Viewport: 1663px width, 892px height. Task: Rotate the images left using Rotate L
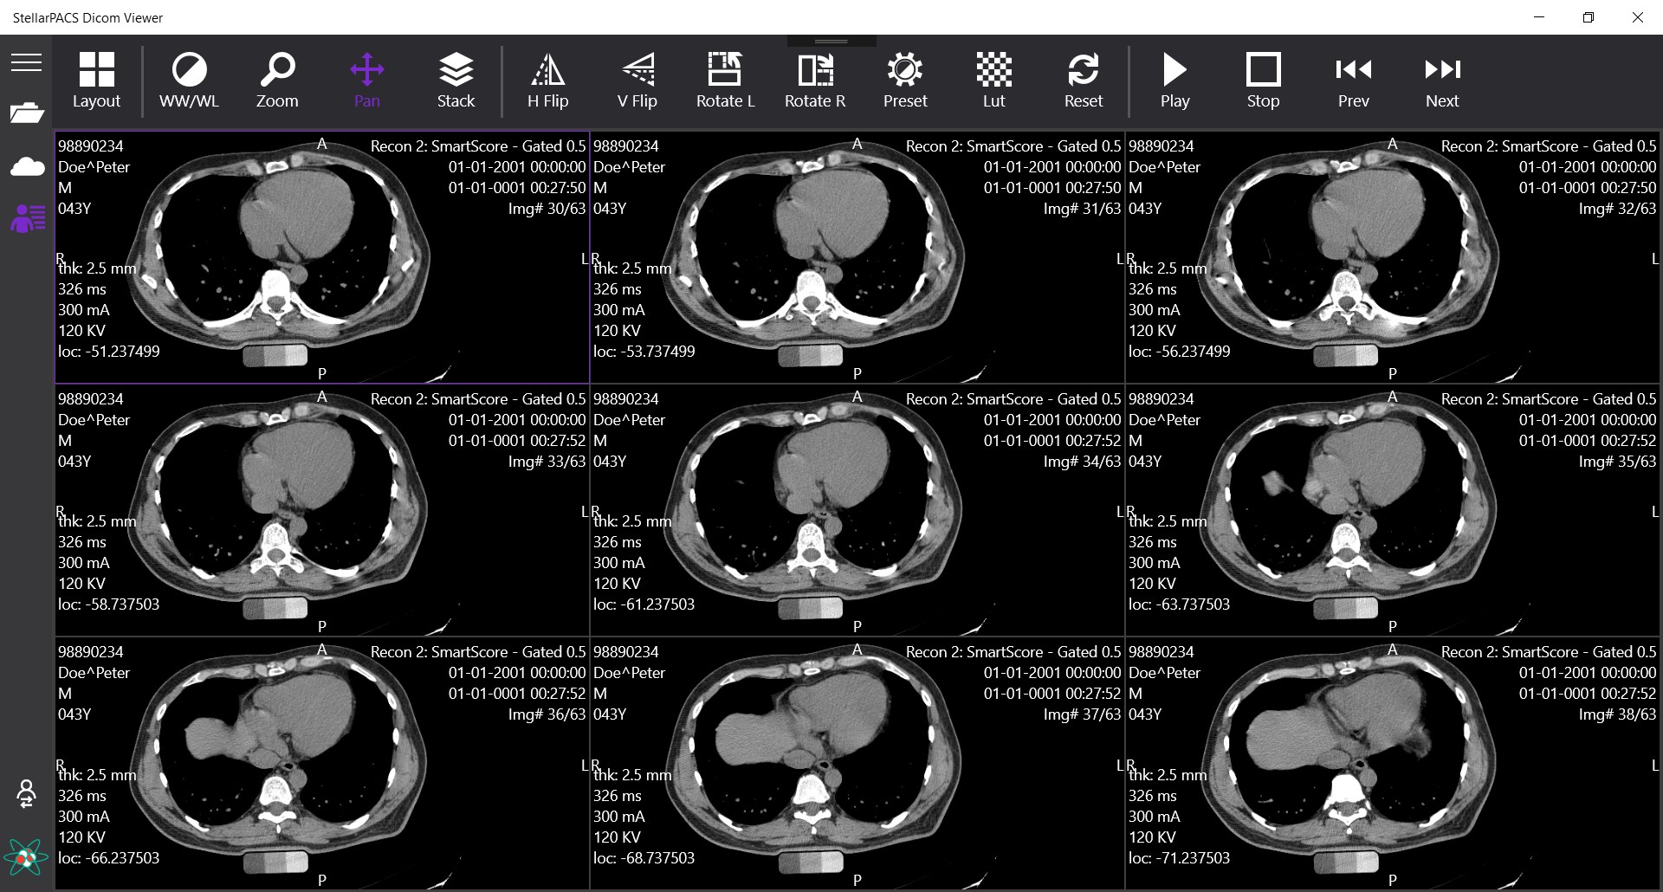pyautogui.click(x=726, y=81)
